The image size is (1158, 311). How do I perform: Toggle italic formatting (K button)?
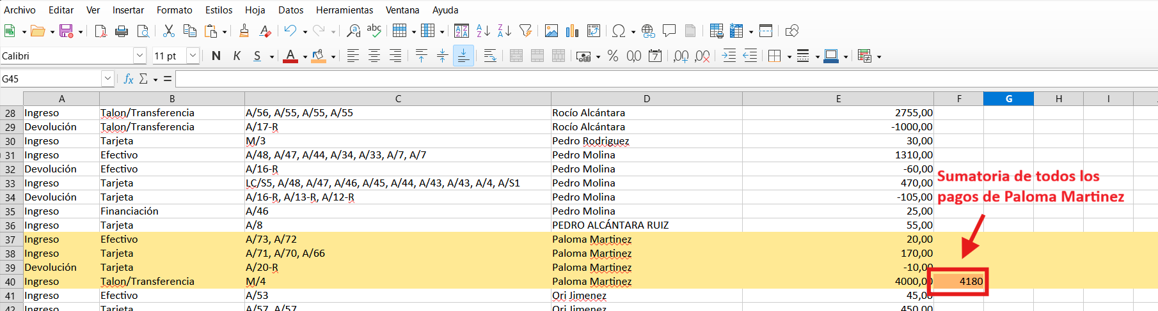point(237,56)
